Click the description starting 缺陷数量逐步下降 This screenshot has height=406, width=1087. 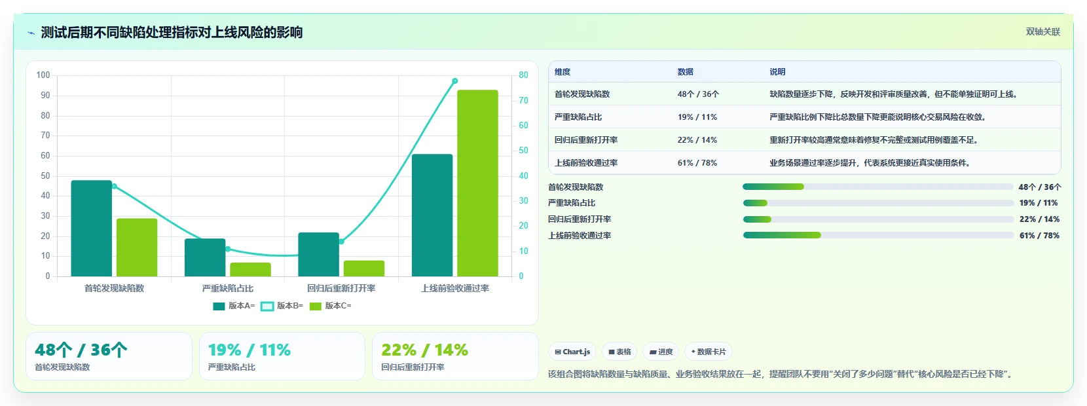894,94
